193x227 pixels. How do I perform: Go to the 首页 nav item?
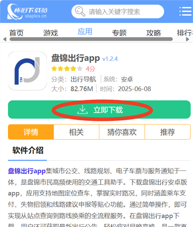tap(16, 33)
